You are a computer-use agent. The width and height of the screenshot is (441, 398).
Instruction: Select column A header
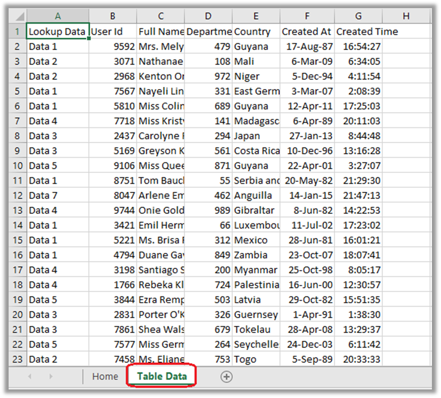pyautogui.click(x=58, y=16)
